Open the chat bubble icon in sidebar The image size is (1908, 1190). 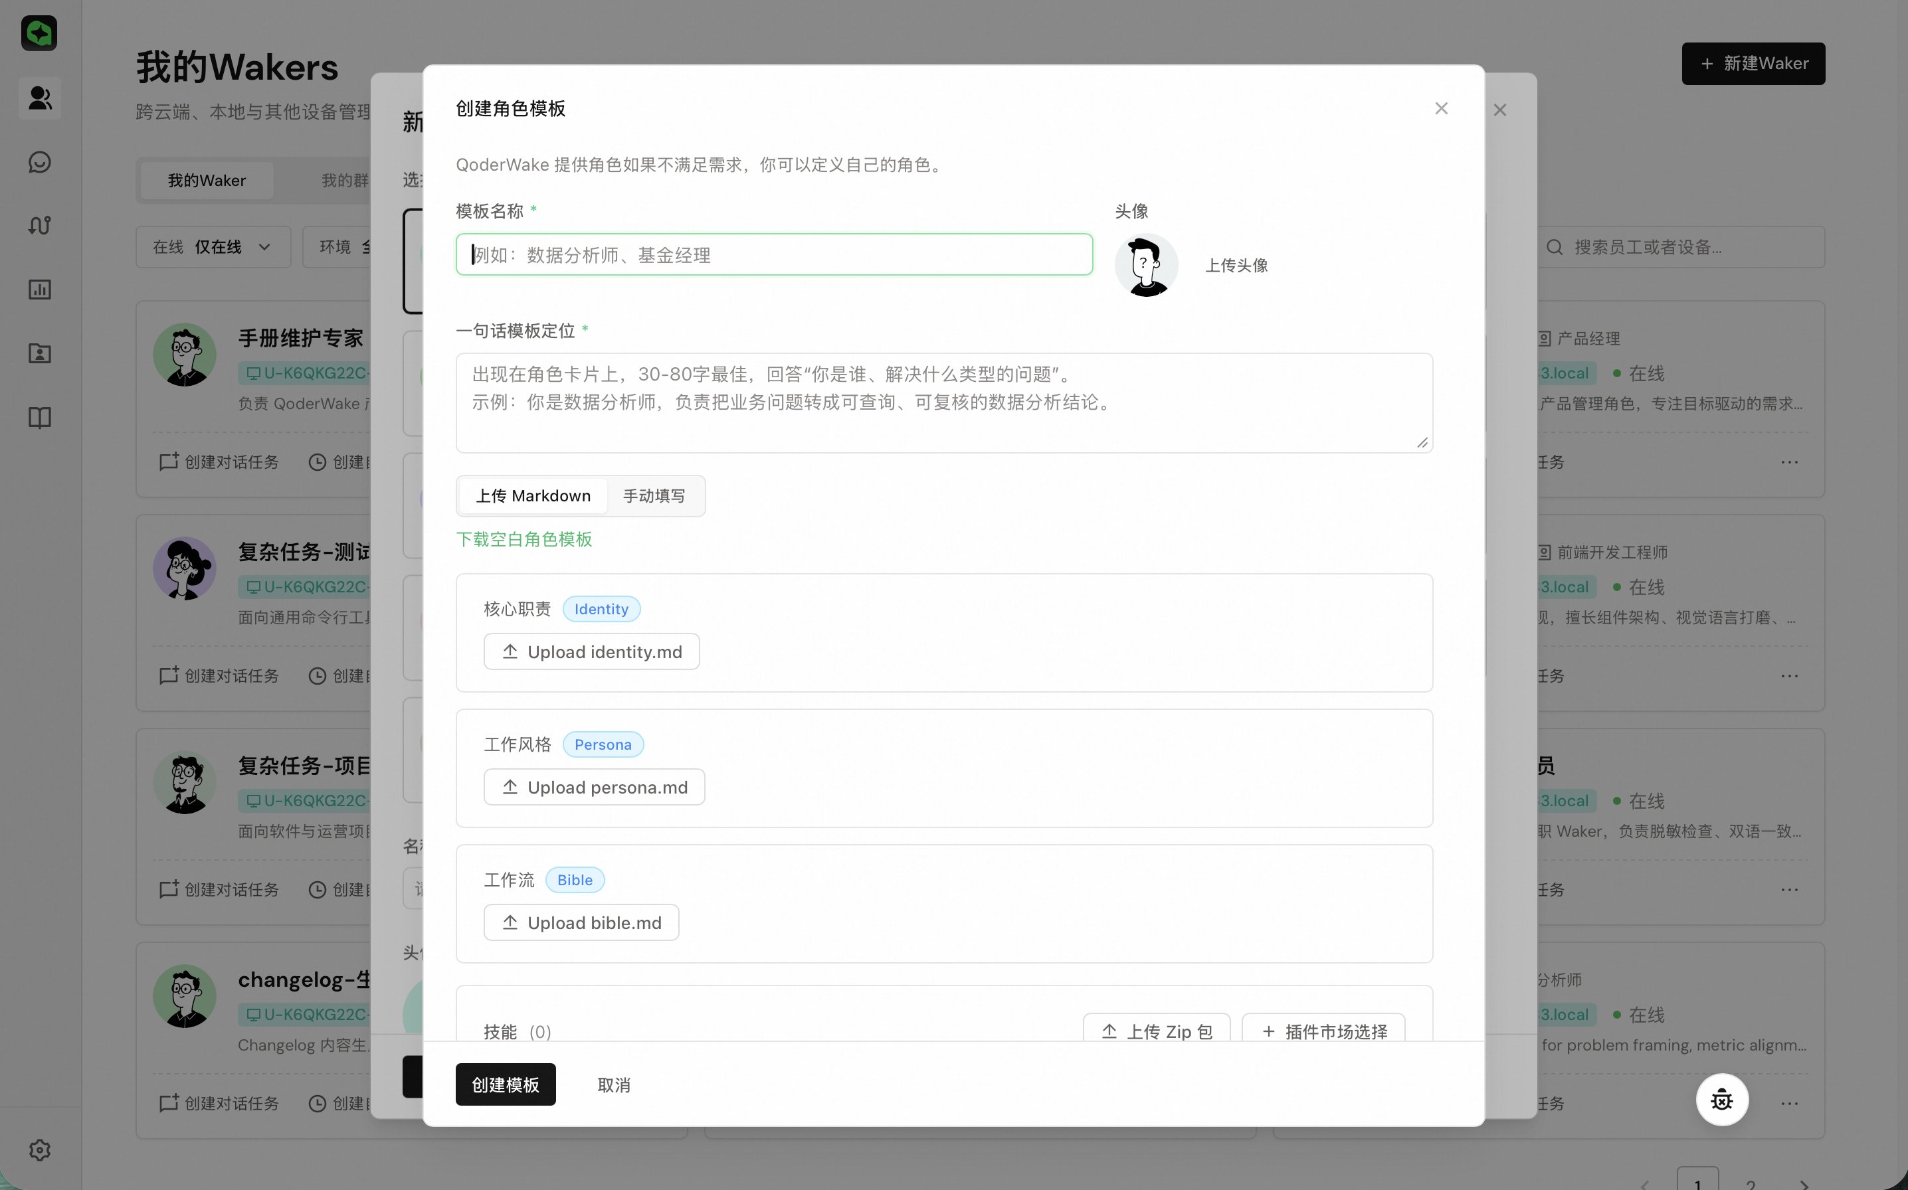pos(39,162)
